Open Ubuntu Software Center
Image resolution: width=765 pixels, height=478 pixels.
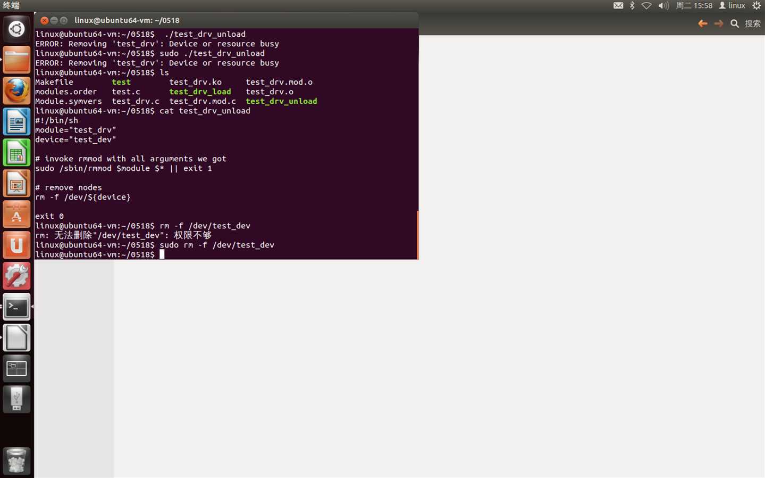click(16, 214)
